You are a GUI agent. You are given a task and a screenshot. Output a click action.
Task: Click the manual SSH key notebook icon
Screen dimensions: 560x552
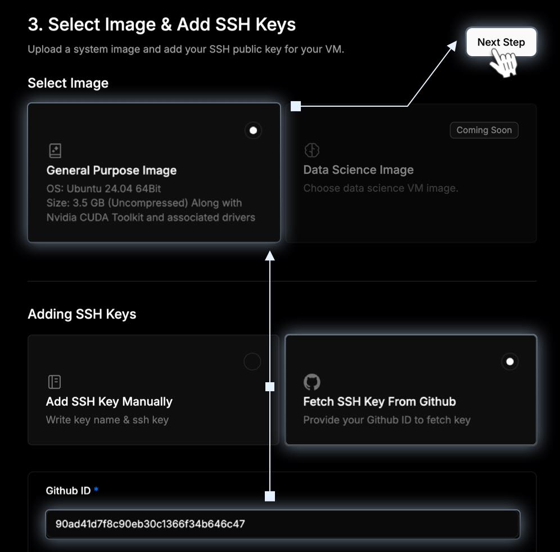(x=55, y=382)
